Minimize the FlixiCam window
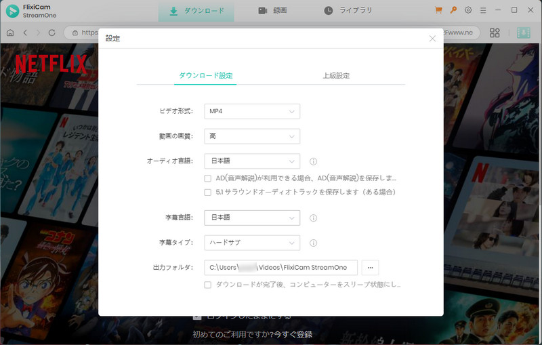 [498, 10]
